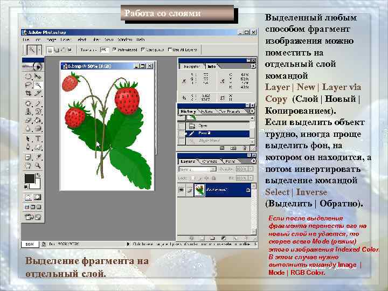Open the Window menu
This screenshot has width=388, height=291.
click(x=124, y=39)
